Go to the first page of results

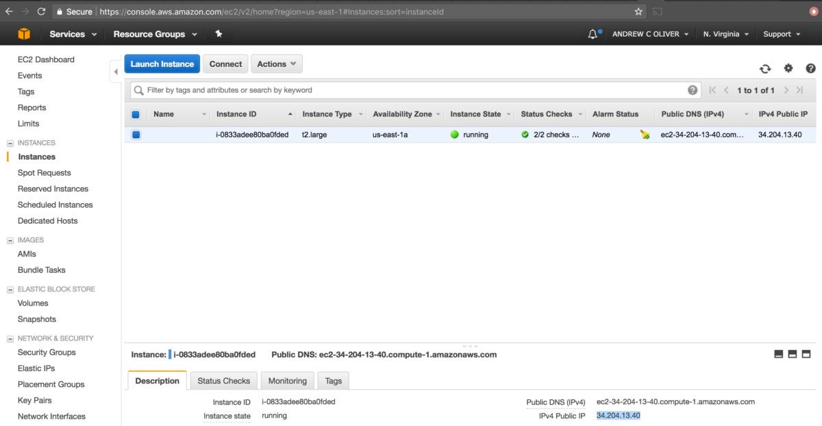tap(712, 90)
